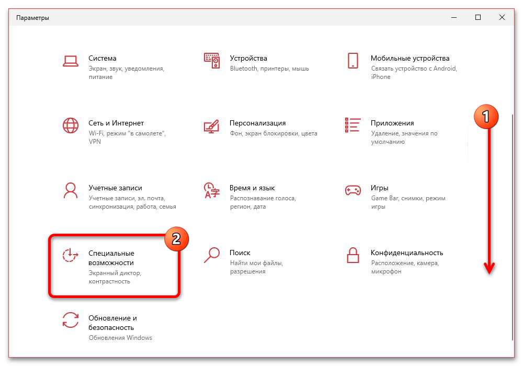523x366 pixels.
Task: Open the Специальные возможности heading text
Action: [111, 258]
